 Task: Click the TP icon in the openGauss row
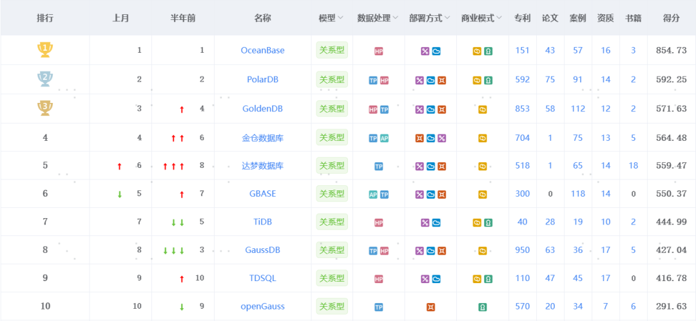point(379,307)
